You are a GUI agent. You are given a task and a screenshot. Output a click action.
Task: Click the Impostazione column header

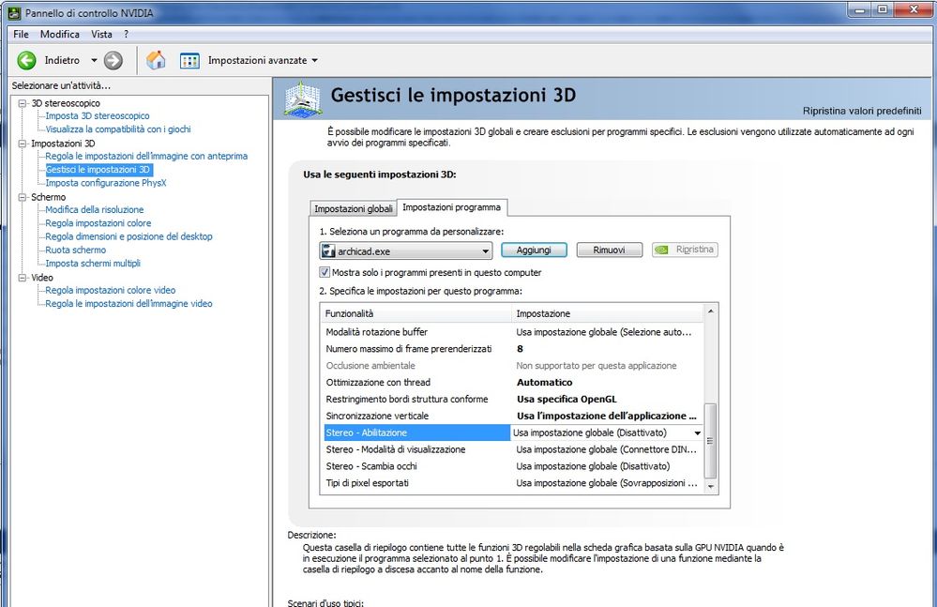click(608, 313)
